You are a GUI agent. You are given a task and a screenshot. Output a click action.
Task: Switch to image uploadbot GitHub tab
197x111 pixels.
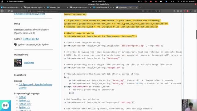(80, 7)
